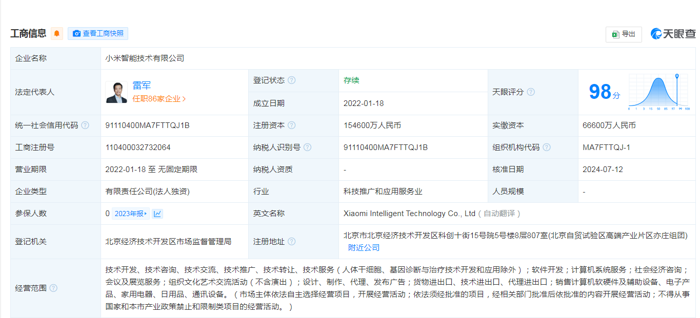The height and width of the screenshot is (318, 700).
Task: Click the 导出 export button
Action: coord(624,34)
